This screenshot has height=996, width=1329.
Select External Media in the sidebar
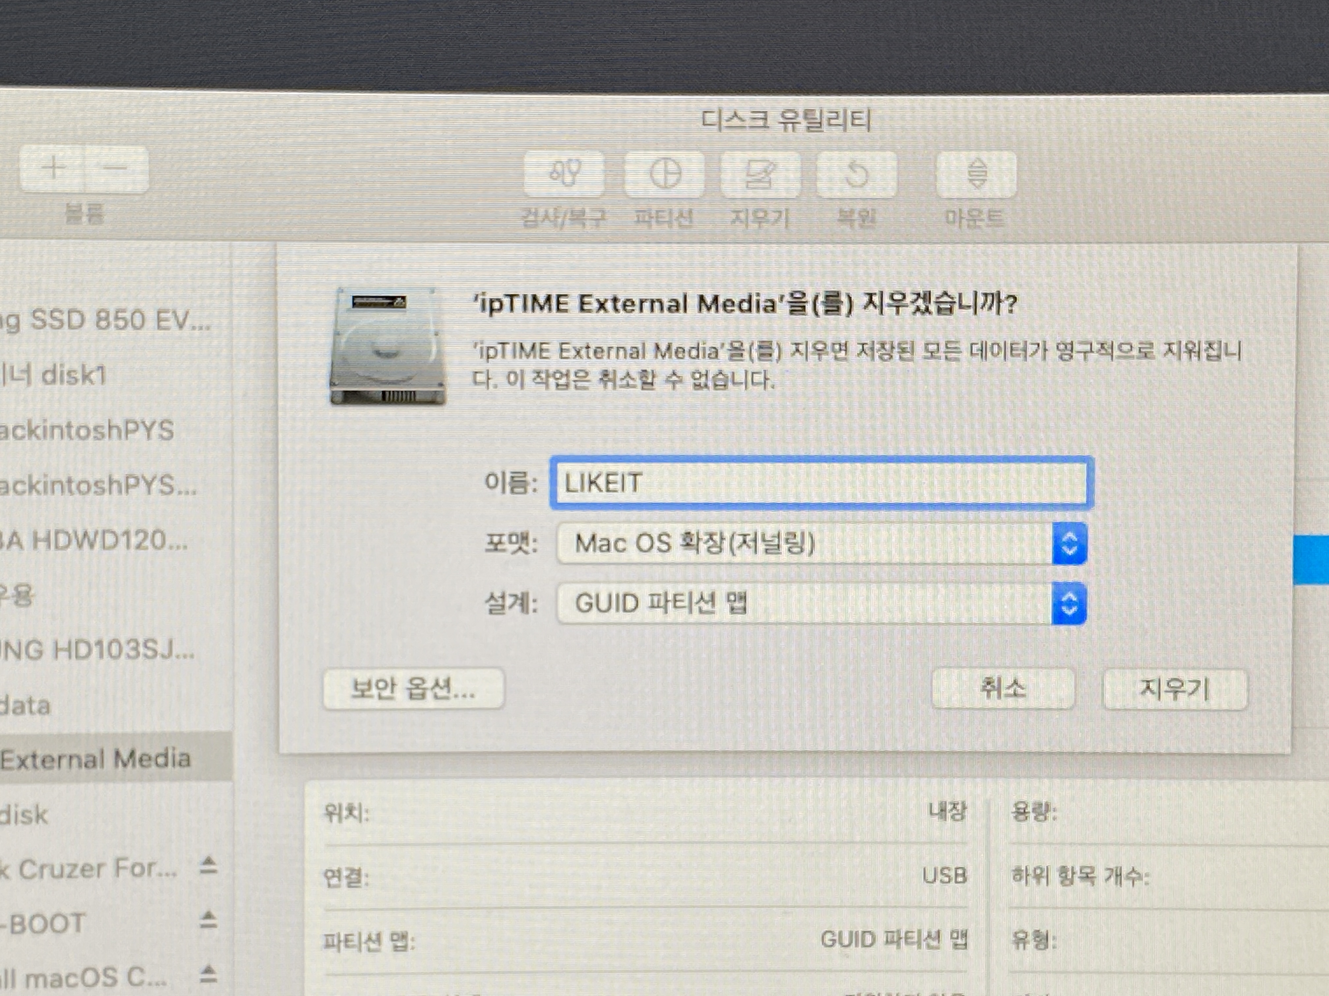click(96, 758)
